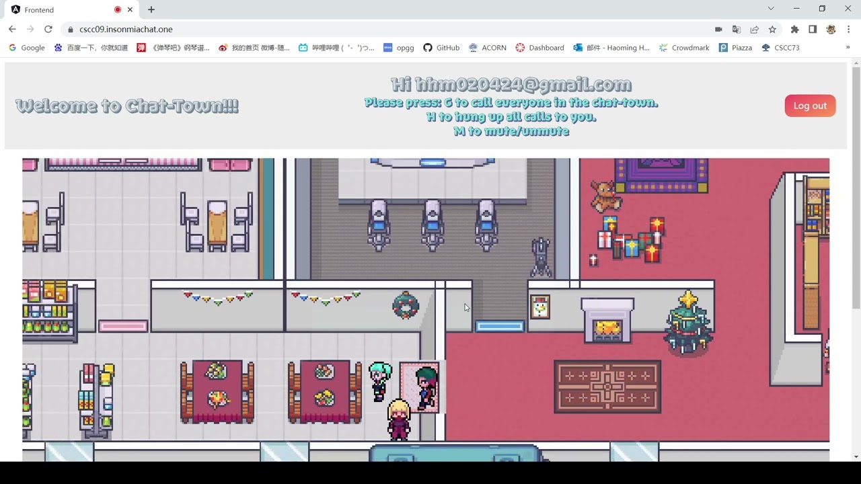Click the blonde-haired character
The width and height of the screenshot is (861, 484).
pos(399,419)
